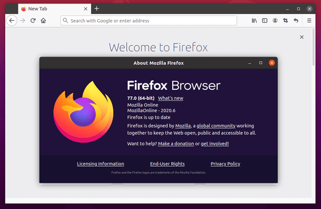This screenshot has height=209, width=321.
Task: Close the New Tab tab
Action: point(86,9)
